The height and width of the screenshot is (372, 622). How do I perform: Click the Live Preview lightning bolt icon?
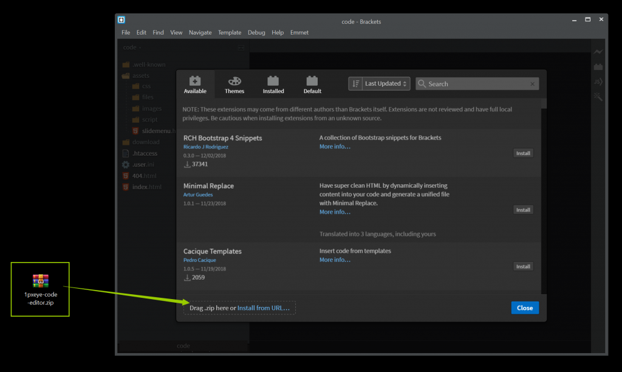[598, 52]
